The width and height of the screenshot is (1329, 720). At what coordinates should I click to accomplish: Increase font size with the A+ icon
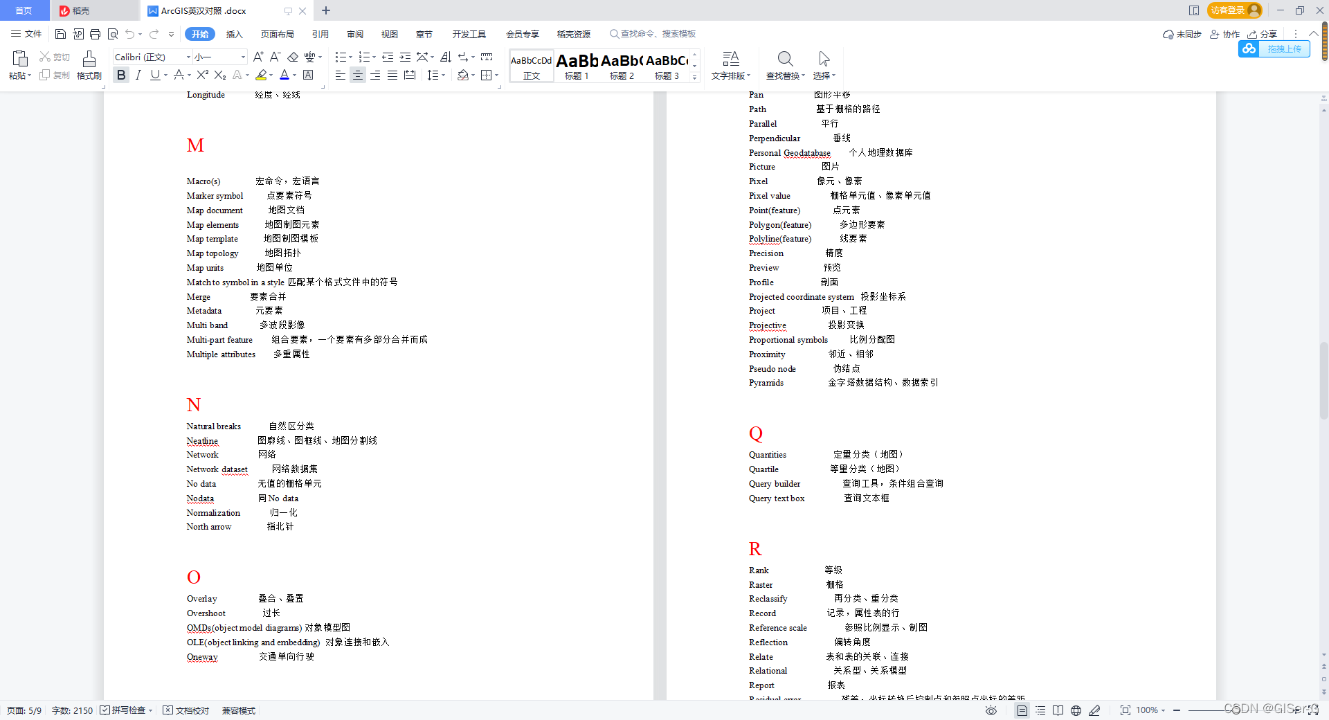(258, 57)
